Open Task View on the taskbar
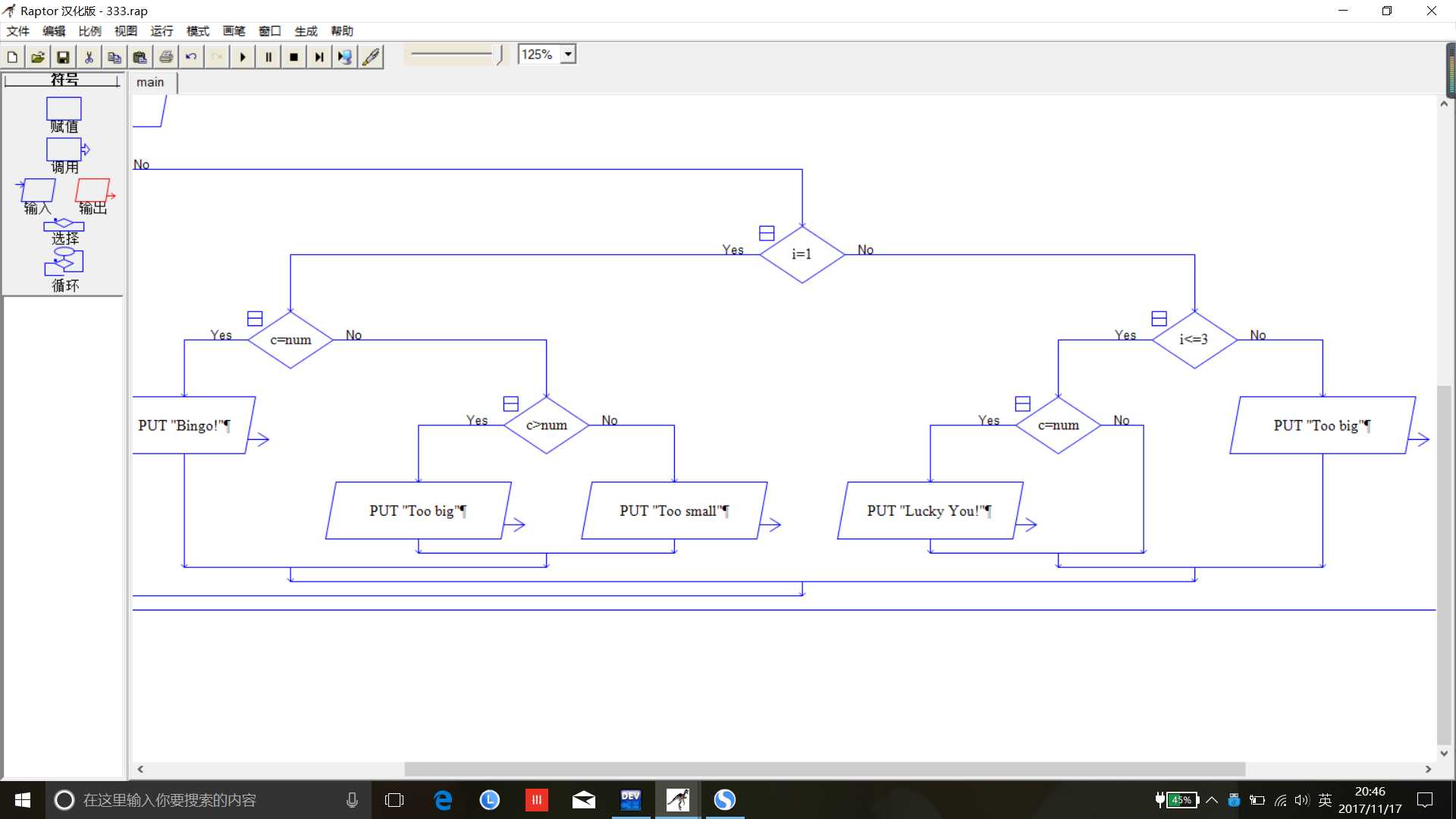This screenshot has height=819, width=1456. (x=394, y=800)
